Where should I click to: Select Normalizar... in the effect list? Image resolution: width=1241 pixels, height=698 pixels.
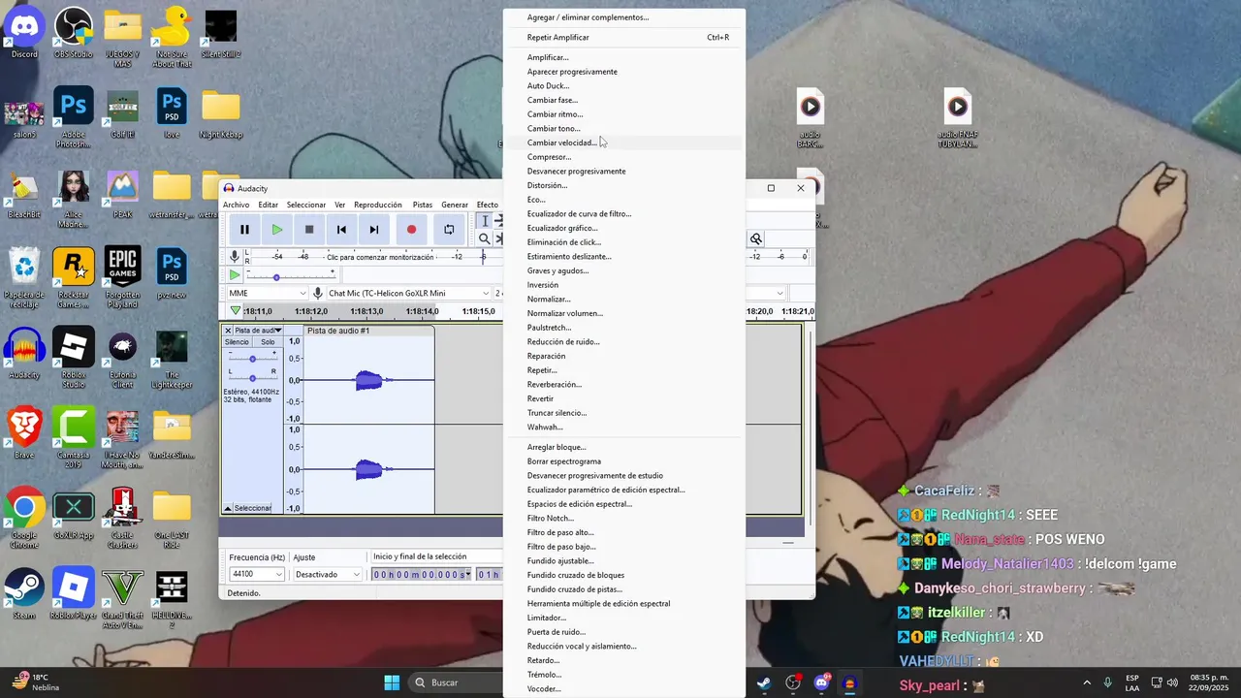click(x=624, y=299)
